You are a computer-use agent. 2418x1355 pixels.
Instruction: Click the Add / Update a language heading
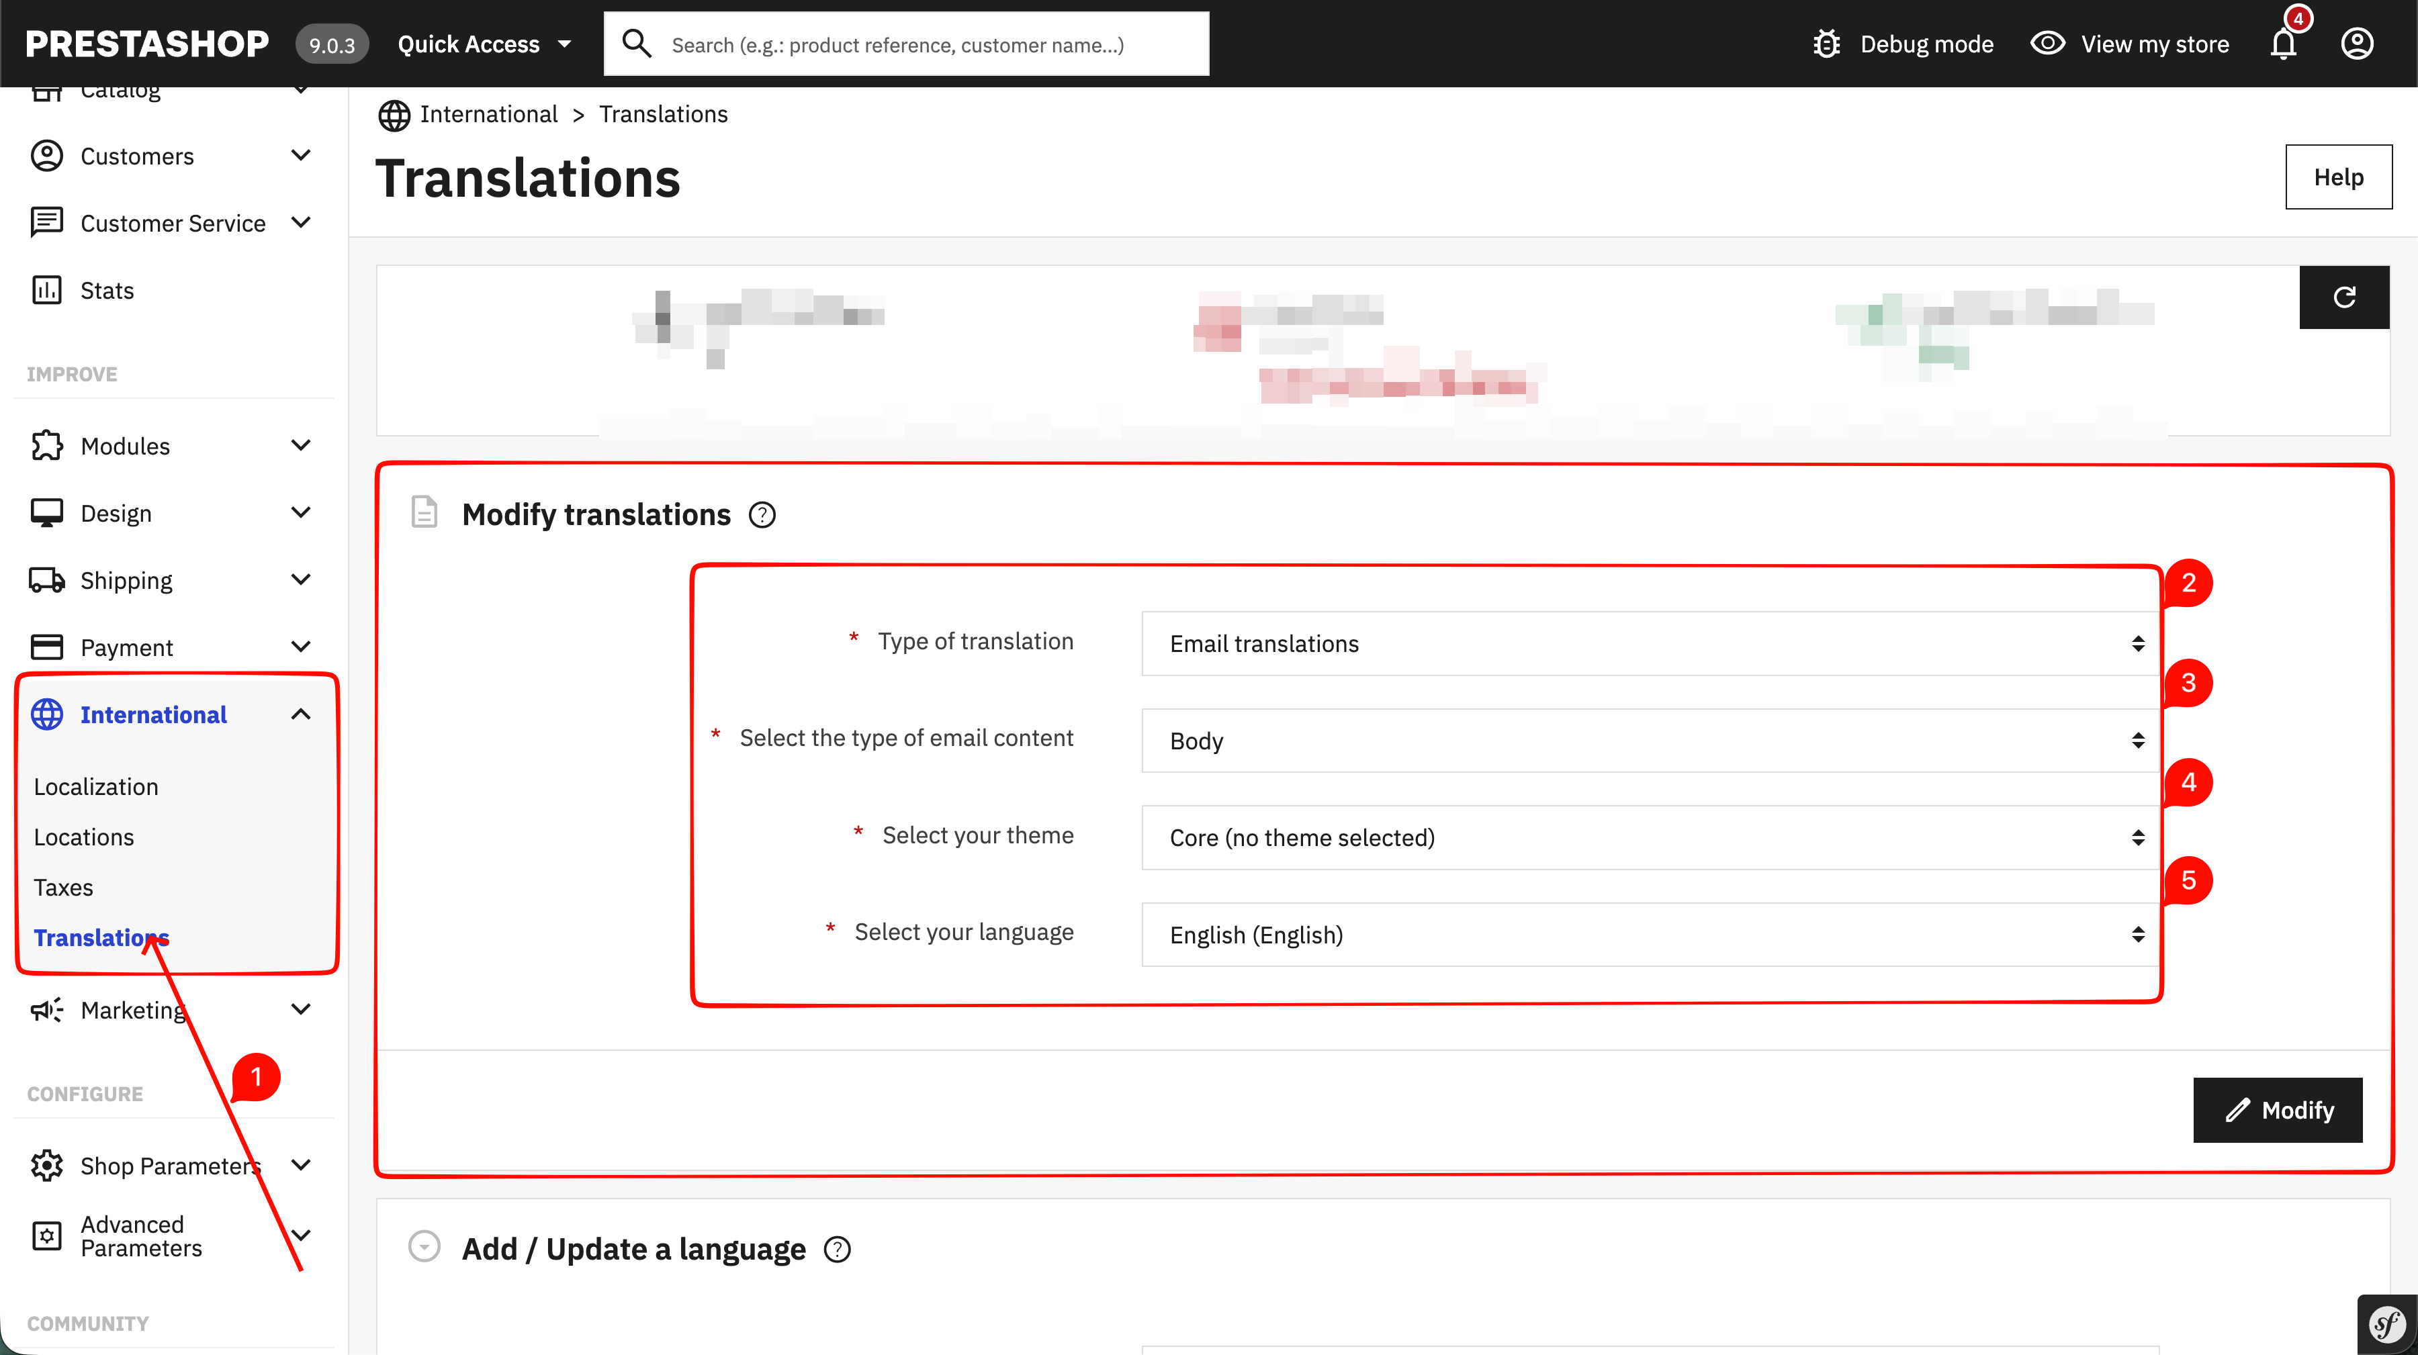point(633,1250)
